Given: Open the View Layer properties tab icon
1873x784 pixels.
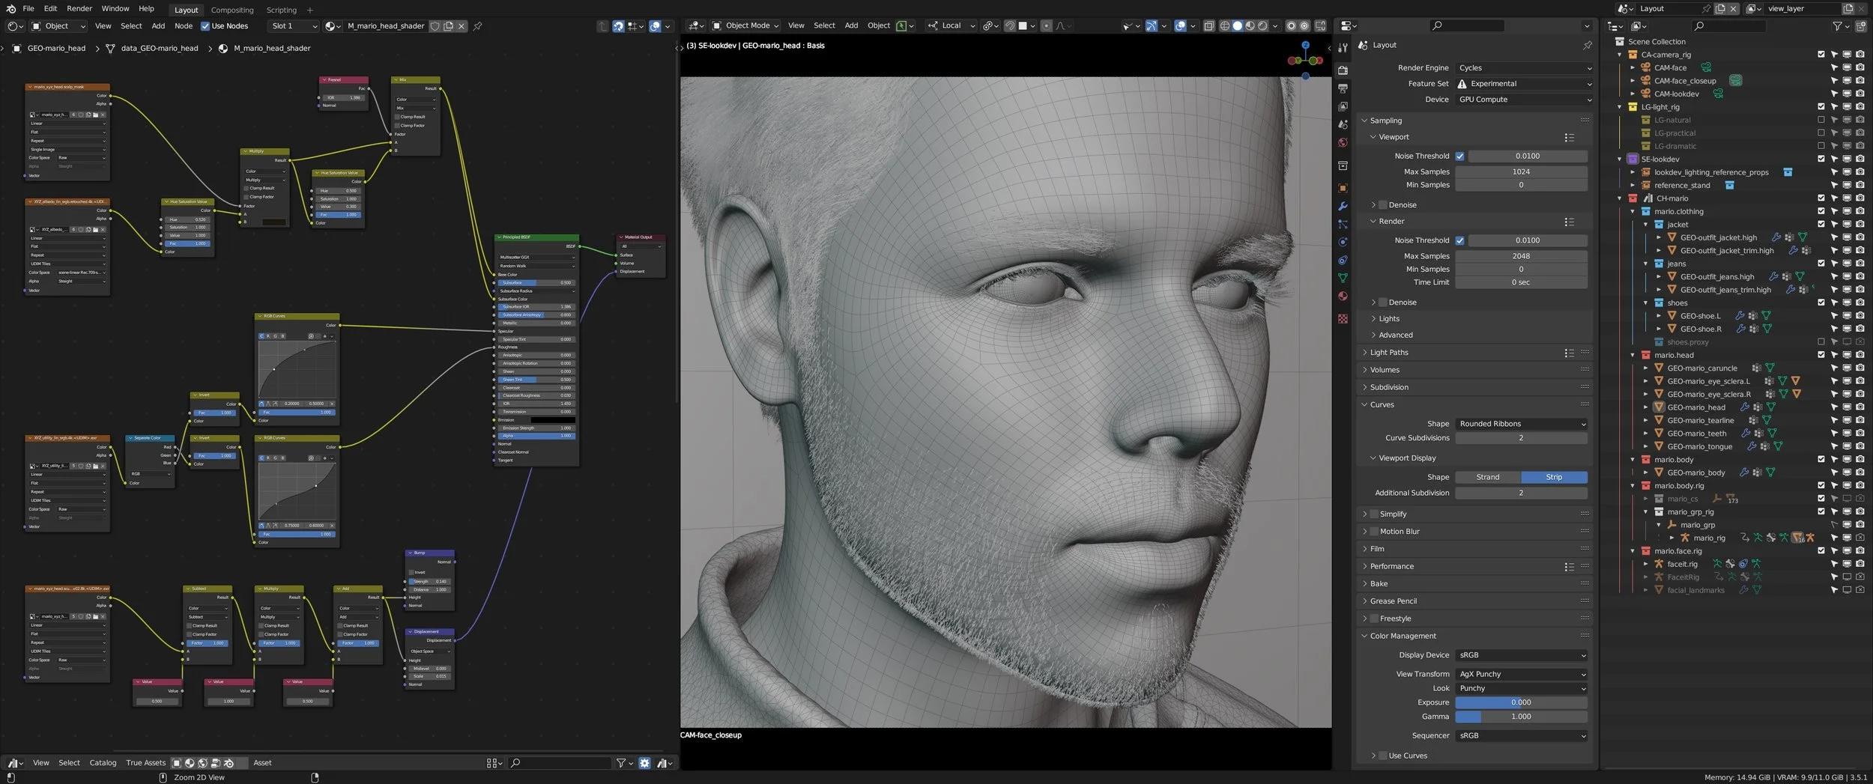Looking at the screenshot, I should tap(1343, 106).
